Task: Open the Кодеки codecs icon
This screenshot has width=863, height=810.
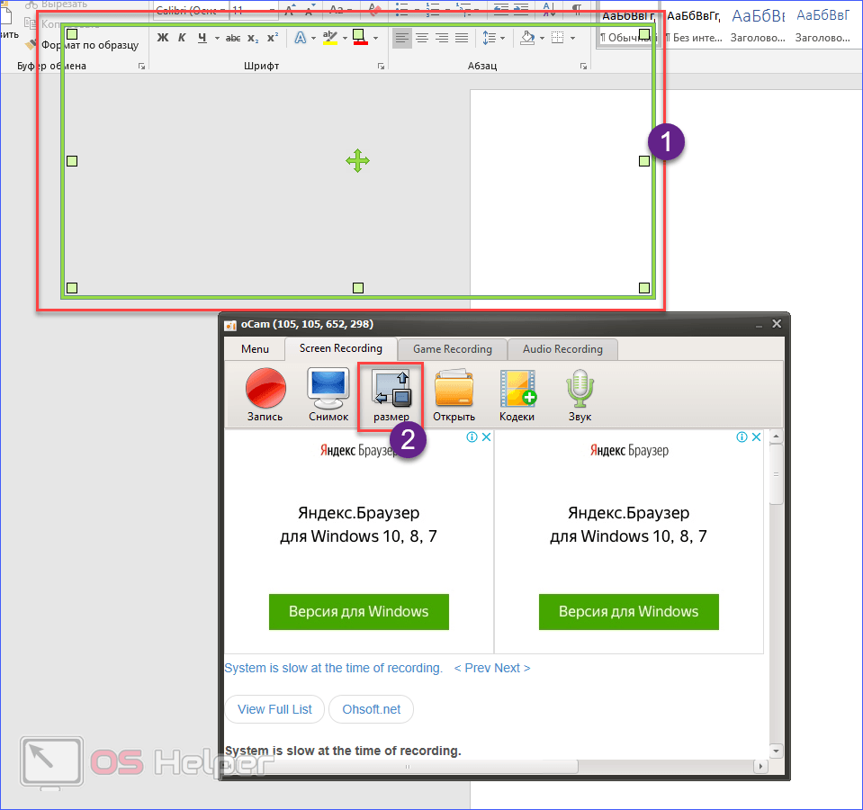Action: click(517, 389)
